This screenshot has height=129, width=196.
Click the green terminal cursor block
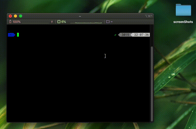18,35
